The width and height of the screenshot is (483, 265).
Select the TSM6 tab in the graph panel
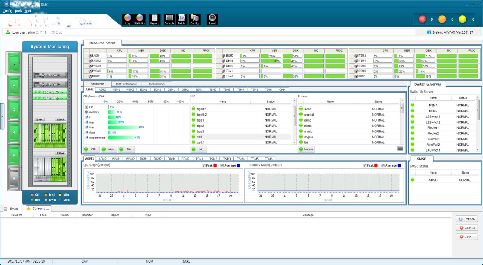268,159
